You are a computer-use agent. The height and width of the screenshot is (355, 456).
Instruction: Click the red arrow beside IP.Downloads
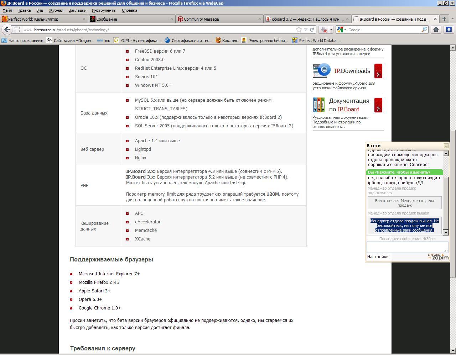[x=378, y=71]
